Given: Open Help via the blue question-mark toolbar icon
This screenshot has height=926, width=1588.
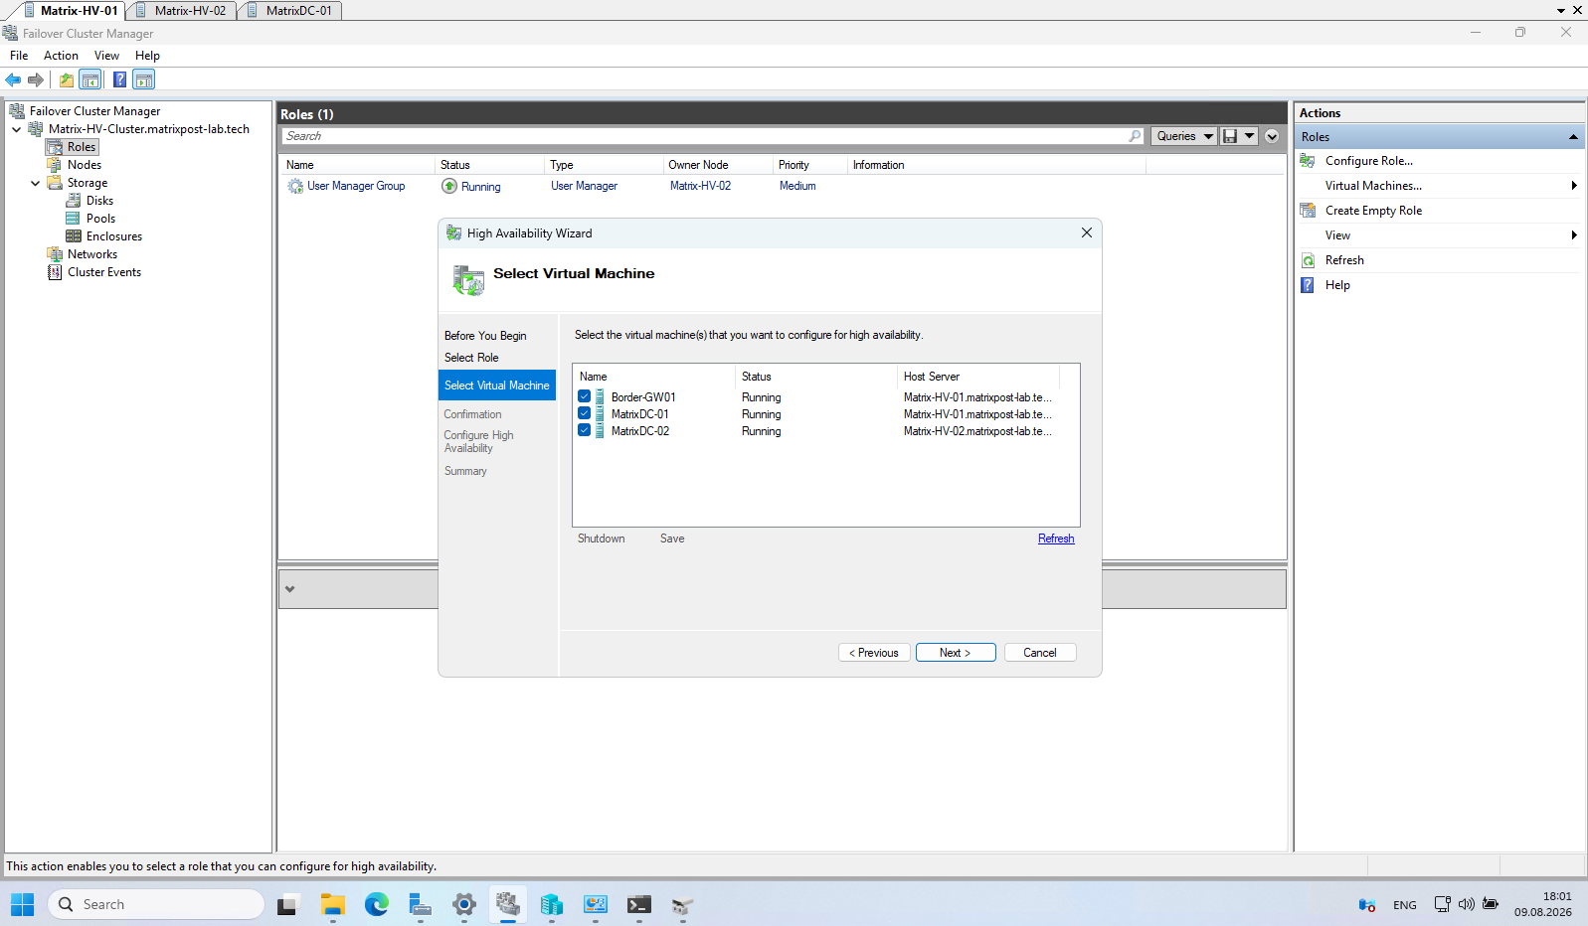Looking at the screenshot, I should pos(119,79).
